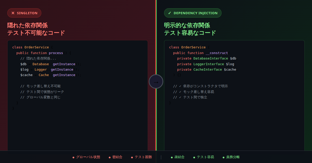
Task: Click the CacheInterface $cache parameter line
Action: point(207,70)
